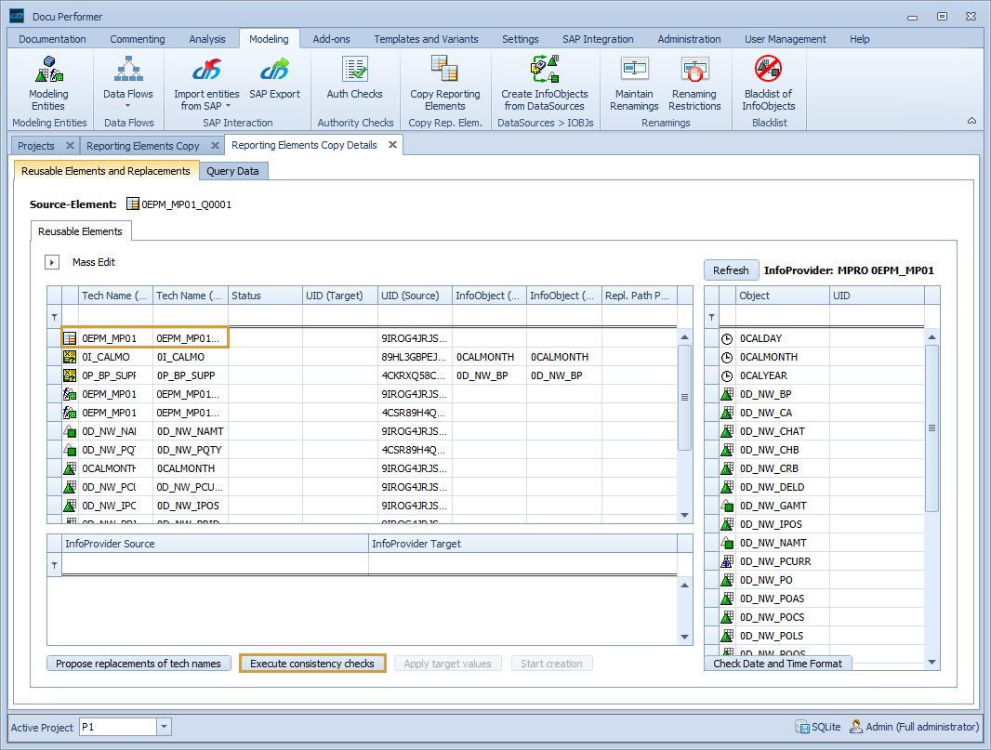Collapse the ribbon with the chevron
Screen dimensions: 991x750
point(971,121)
